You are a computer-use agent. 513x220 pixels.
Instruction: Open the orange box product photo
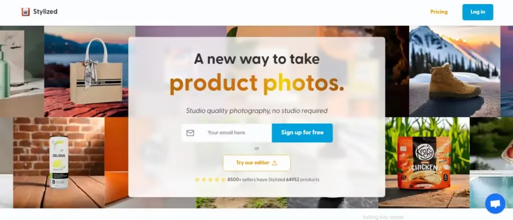(x=116, y=163)
